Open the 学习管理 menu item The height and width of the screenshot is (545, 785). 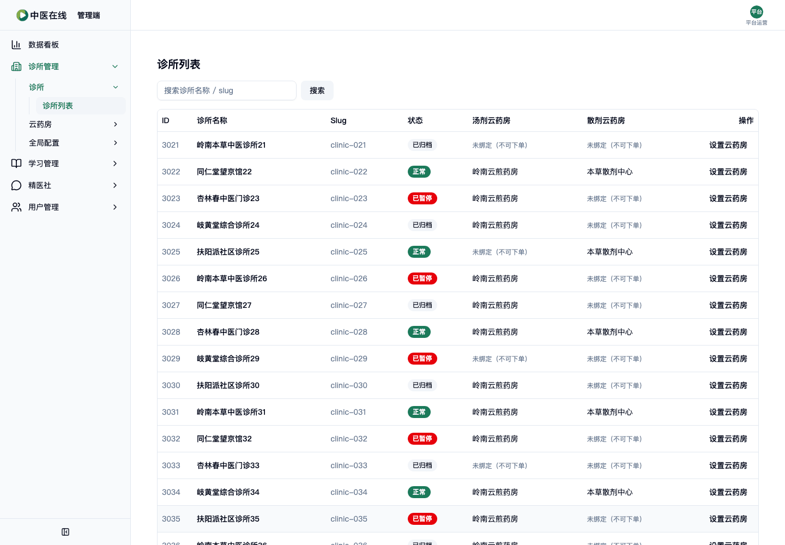coord(65,163)
